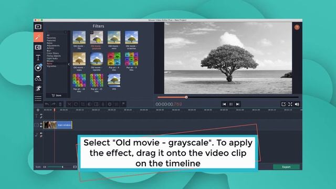Jump to previous frame button
This screenshot has height=189, width=336.
(224, 104)
